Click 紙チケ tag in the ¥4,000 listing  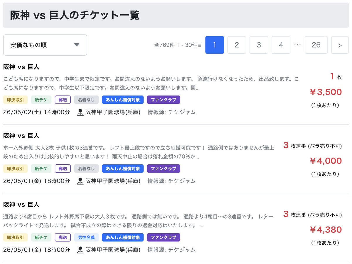(41, 168)
